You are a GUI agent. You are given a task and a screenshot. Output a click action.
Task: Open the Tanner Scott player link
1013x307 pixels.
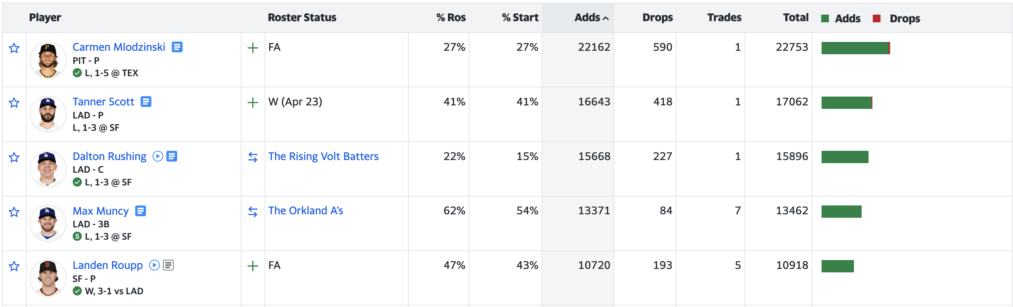click(104, 102)
